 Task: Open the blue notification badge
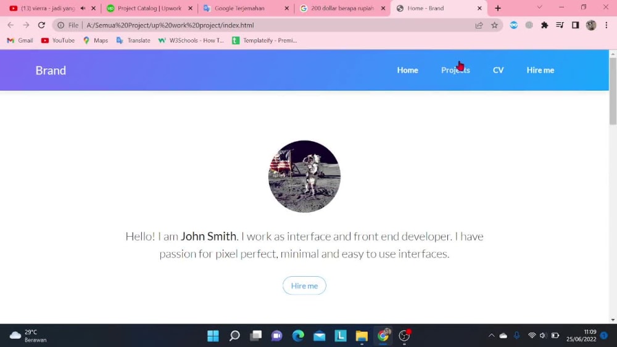pyautogui.click(x=604, y=336)
